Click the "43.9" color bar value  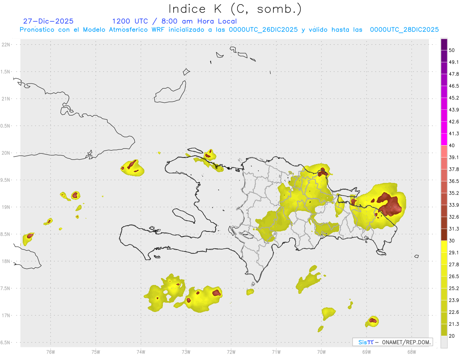tap(454, 110)
